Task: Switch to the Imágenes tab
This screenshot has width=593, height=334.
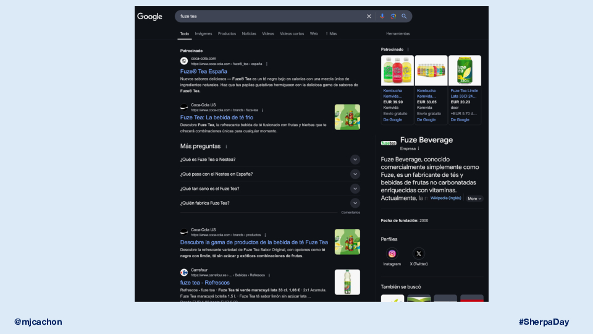Action: pos(203,33)
